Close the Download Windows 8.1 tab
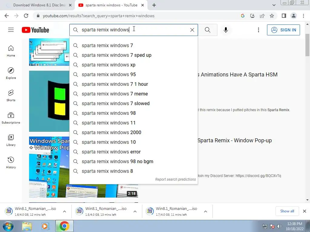The width and height of the screenshot is (310, 232). [x=70, y=5]
